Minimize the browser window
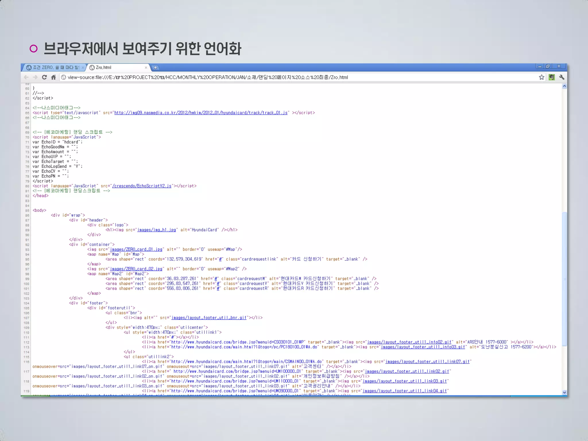This screenshot has height=441, width=588. point(540,66)
